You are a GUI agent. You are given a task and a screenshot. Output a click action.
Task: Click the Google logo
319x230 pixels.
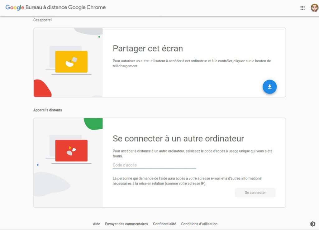15,7
